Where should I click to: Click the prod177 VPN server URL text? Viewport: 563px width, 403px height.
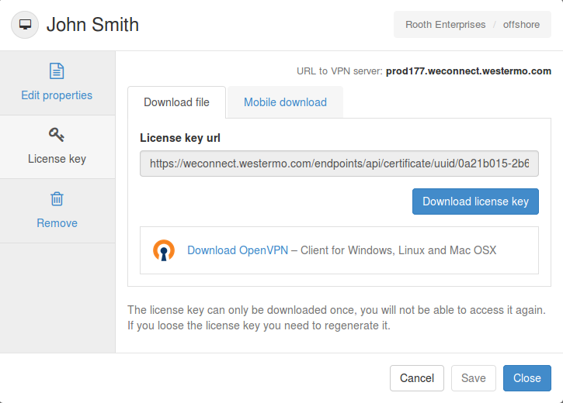(468, 71)
